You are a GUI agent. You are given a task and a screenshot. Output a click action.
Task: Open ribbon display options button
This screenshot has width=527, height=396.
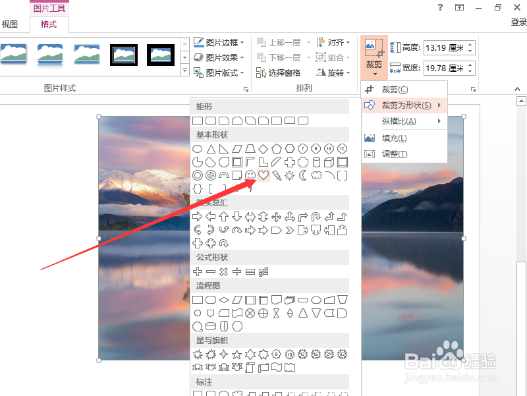click(x=459, y=7)
